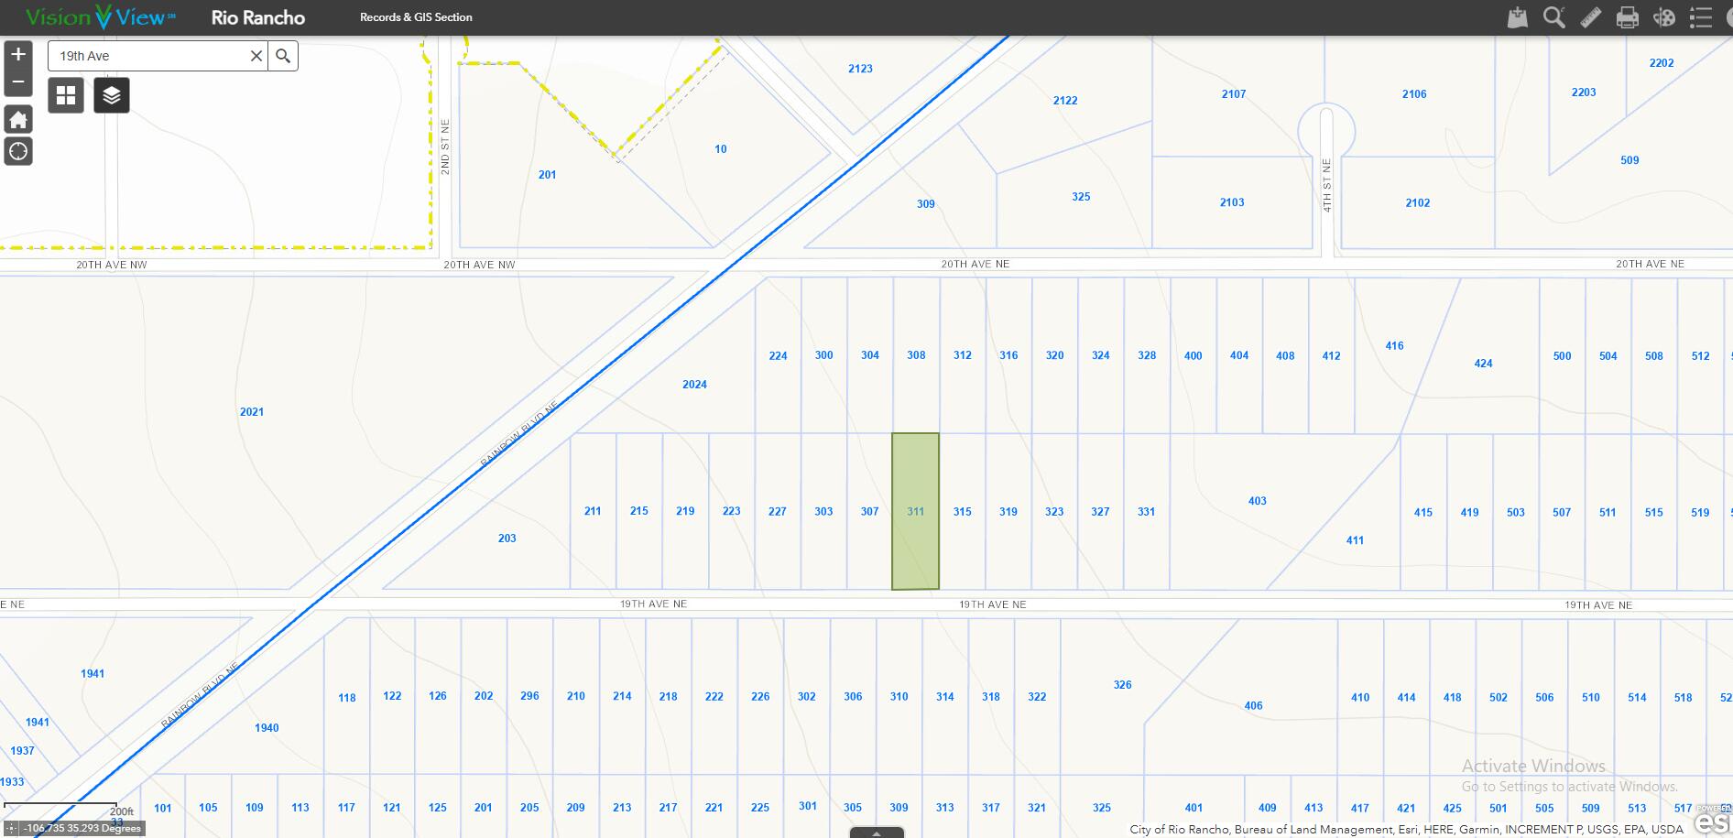The height and width of the screenshot is (838, 1733).
Task: Click parcel label 2203
Action: tap(1584, 93)
